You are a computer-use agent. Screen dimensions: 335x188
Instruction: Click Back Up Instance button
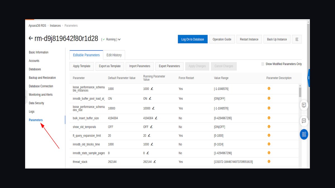click(277, 39)
